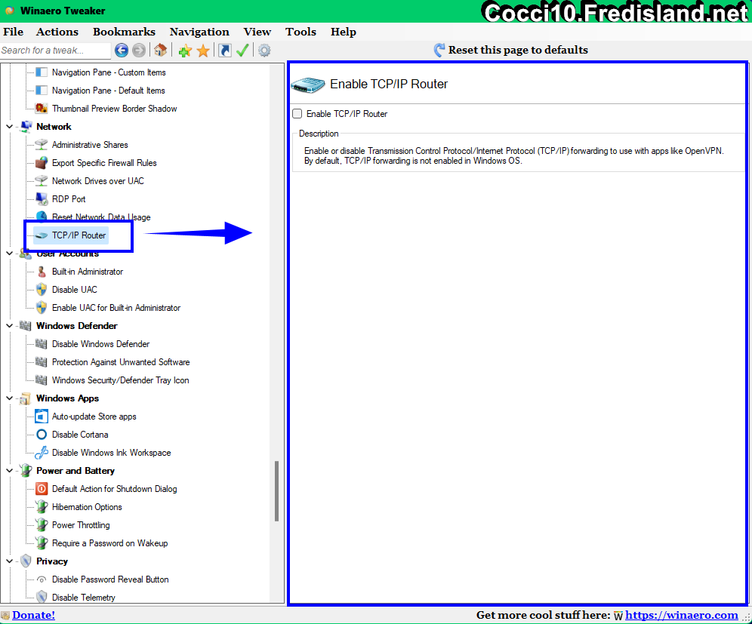Screen dimensions: 752x624
Task: Click the Hibernation Options battery icon
Action: click(42, 507)
